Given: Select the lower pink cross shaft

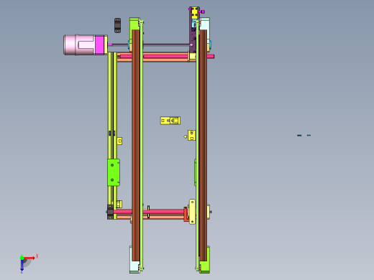Looking at the screenshot, I should (x=149, y=212).
